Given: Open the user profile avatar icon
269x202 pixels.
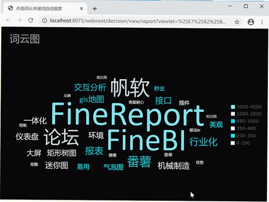Looking at the screenshot, I should (251, 22).
